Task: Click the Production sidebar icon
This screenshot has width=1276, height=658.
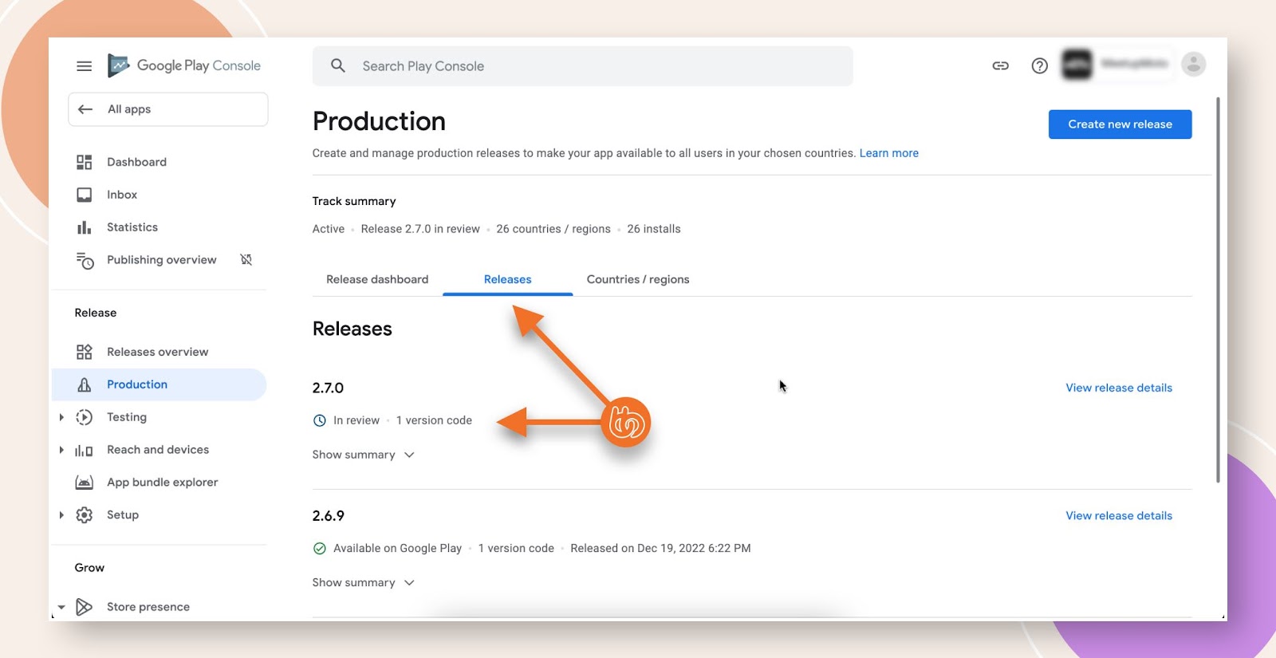Action: tap(84, 384)
